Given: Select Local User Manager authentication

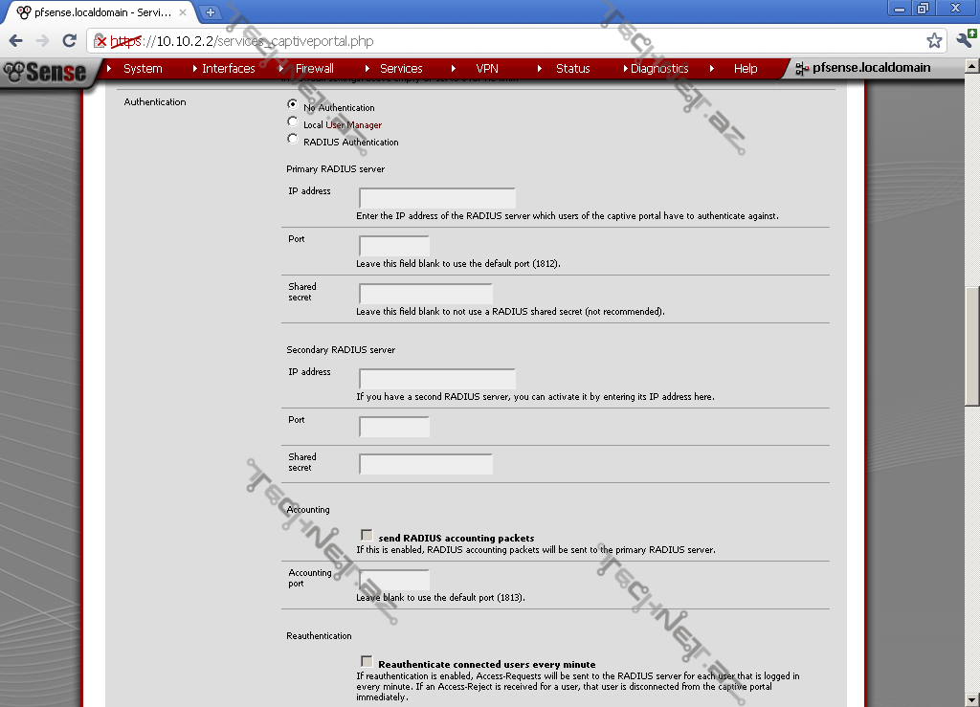Looking at the screenshot, I should (x=293, y=122).
